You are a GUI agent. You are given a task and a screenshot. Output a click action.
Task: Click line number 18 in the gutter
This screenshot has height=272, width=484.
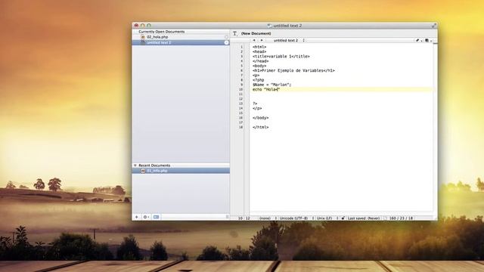pos(240,127)
